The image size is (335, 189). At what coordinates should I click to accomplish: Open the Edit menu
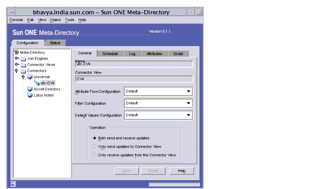(30, 20)
